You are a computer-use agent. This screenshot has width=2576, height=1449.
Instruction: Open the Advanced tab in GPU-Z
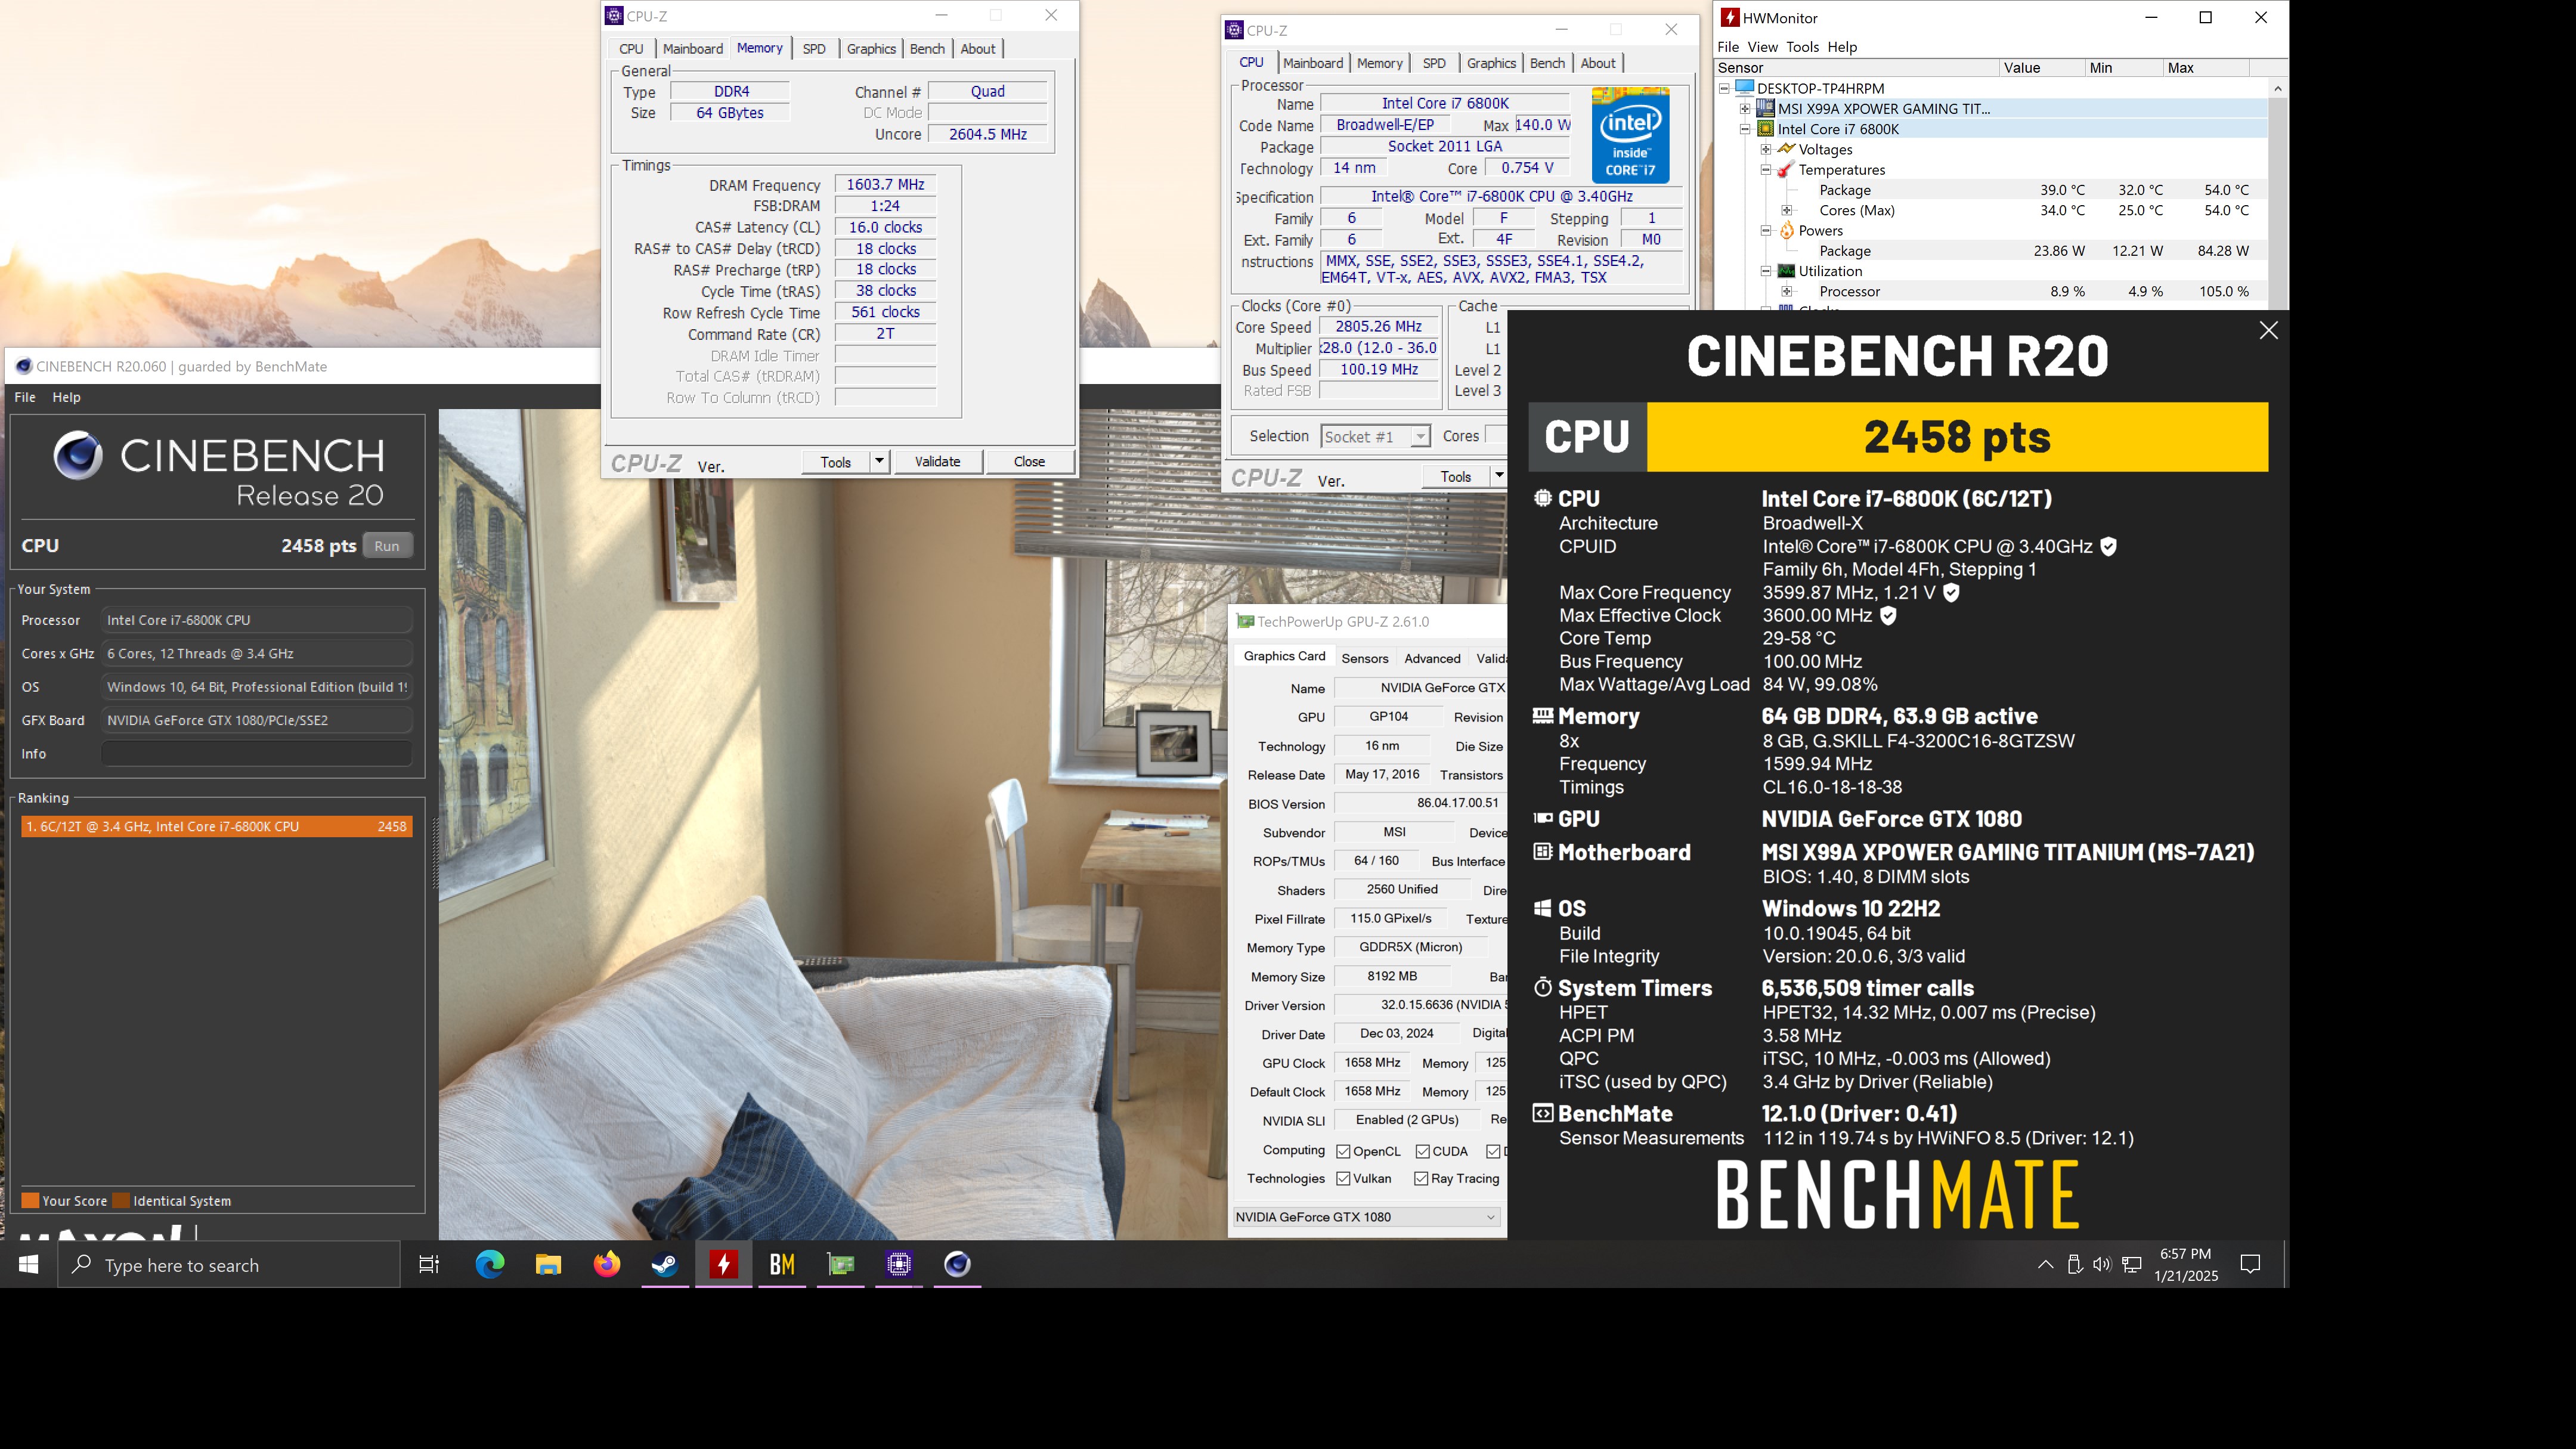pyautogui.click(x=1432, y=658)
